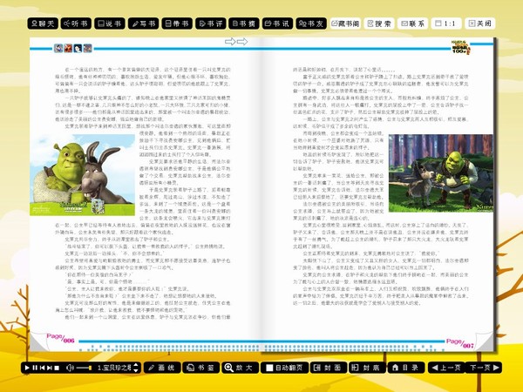Open the 书评 book review button
The height and width of the screenshot is (392, 523).
click(x=210, y=24)
